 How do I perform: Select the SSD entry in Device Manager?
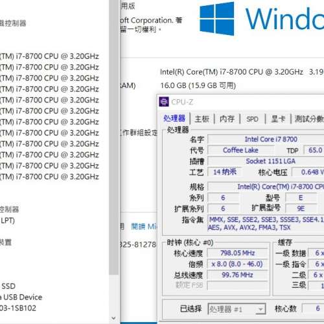tap(8, 286)
